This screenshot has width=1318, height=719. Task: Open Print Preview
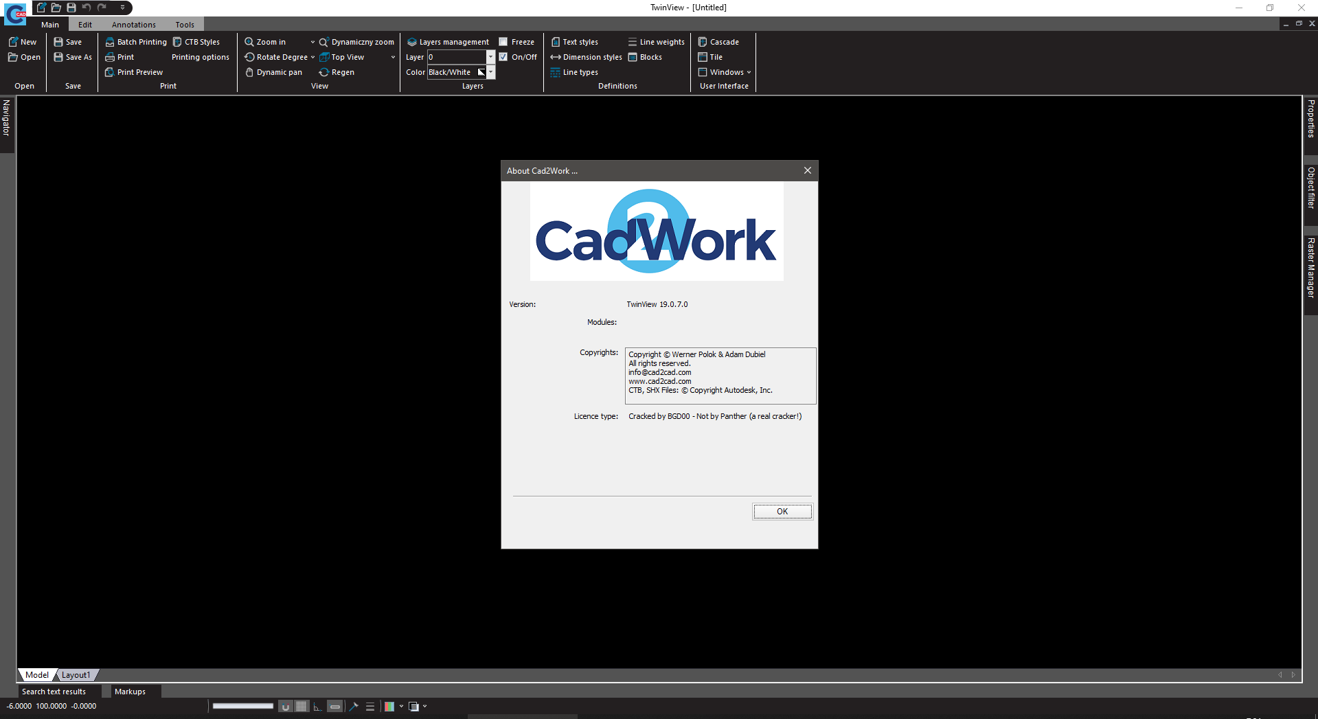[134, 72]
